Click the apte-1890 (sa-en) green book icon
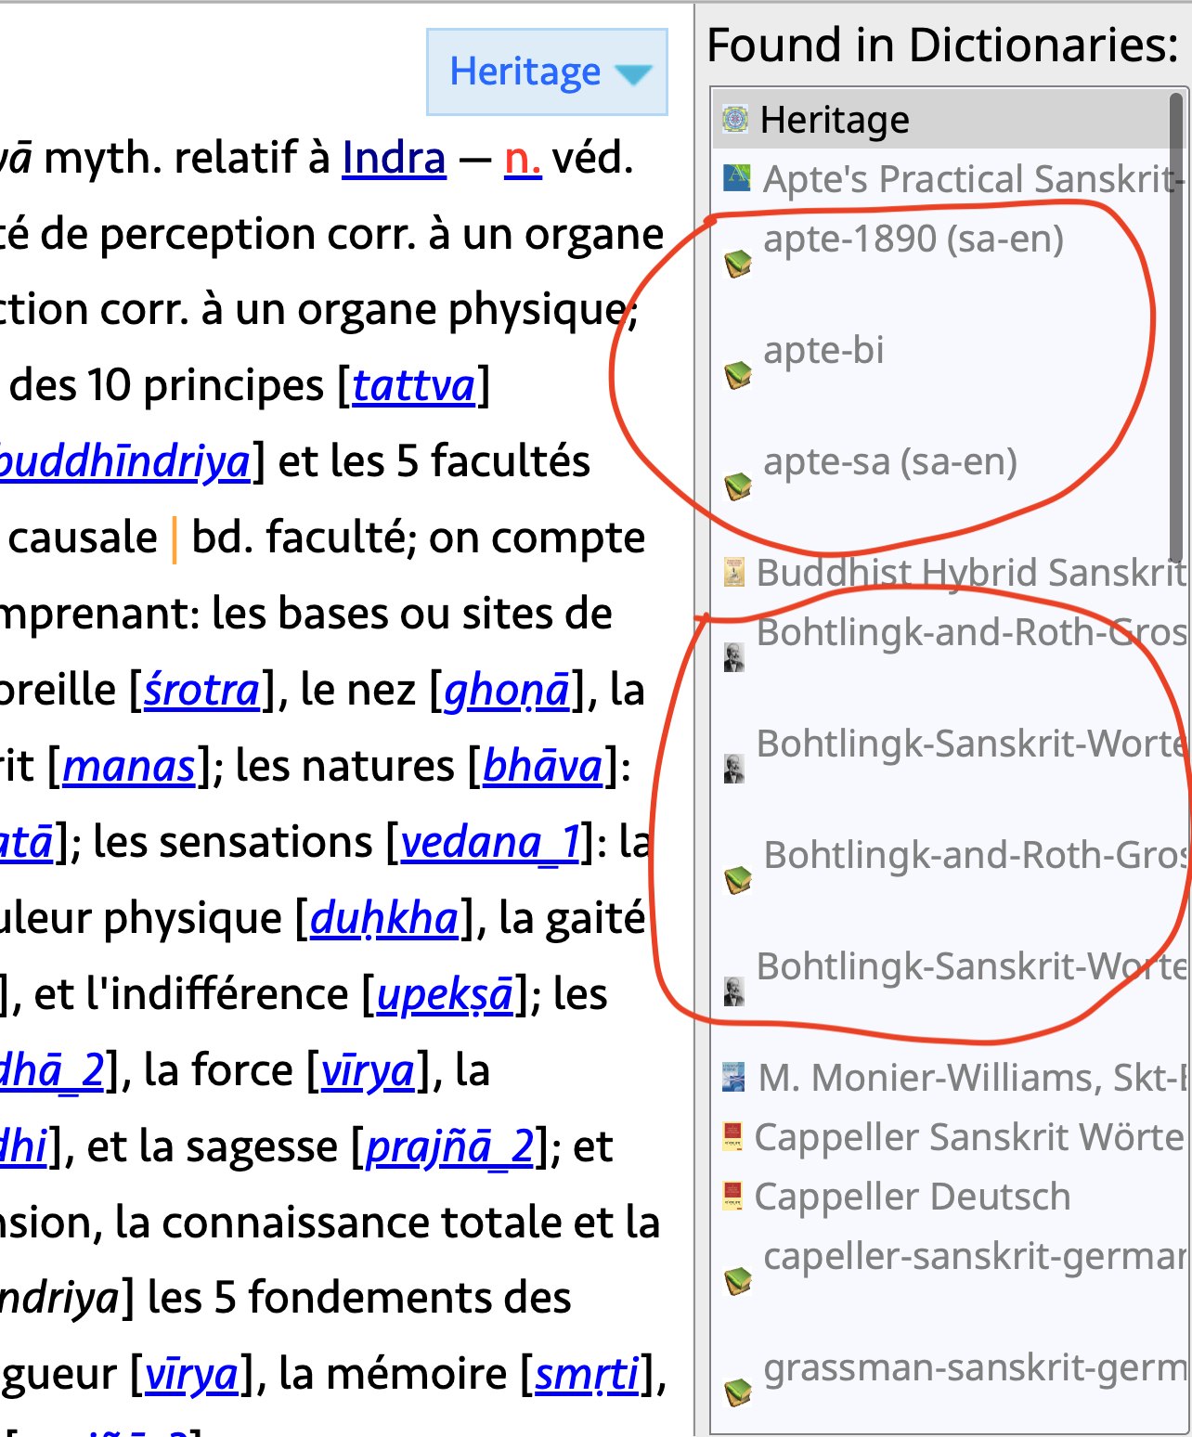This screenshot has width=1192, height=1437. (x=738, y=264)
